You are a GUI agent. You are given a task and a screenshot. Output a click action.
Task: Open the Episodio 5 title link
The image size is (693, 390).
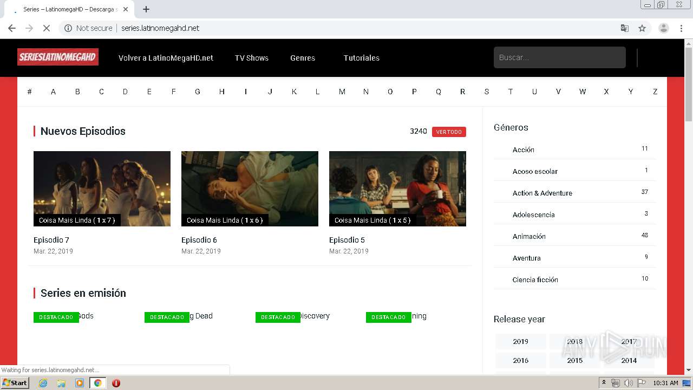point(347,240)
